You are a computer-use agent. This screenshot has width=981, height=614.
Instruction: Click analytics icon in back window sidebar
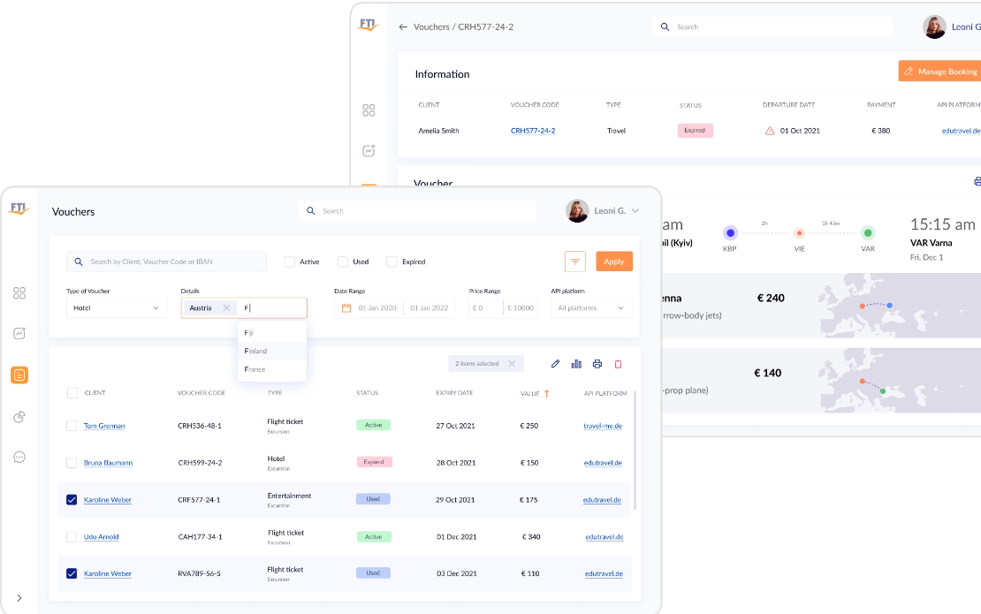coord(369,151)
